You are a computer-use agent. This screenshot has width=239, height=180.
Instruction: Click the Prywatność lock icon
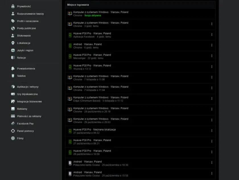tap(13, 6)
